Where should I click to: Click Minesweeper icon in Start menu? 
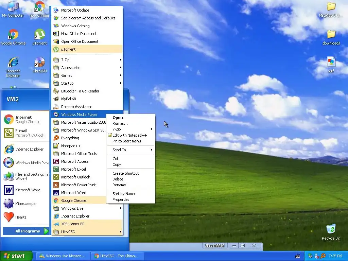8,204
